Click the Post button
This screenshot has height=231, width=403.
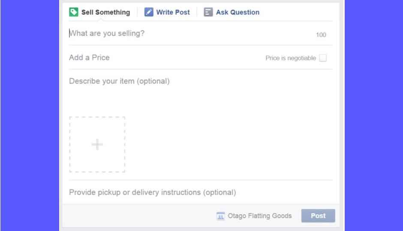click(x=318, y=216)
